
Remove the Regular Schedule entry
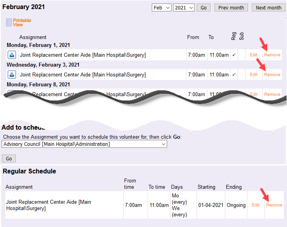(x=274, y=205)
